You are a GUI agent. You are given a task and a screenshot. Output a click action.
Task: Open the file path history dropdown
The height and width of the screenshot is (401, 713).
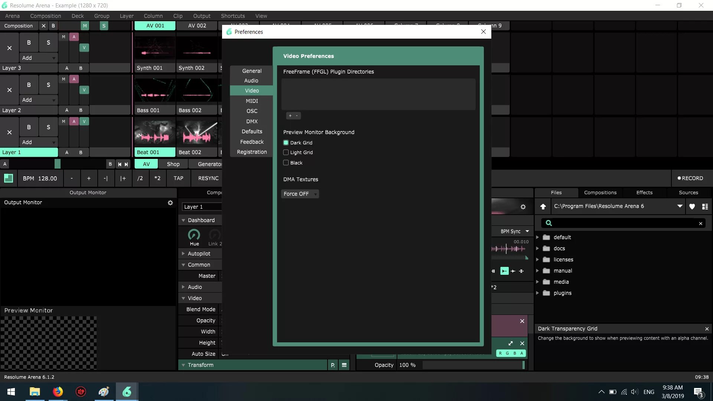pyautogui.click(x=680, y=206)
